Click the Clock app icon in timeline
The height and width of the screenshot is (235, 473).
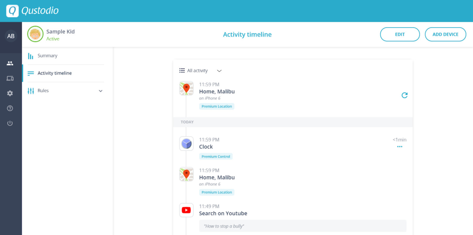pos(186,144)
